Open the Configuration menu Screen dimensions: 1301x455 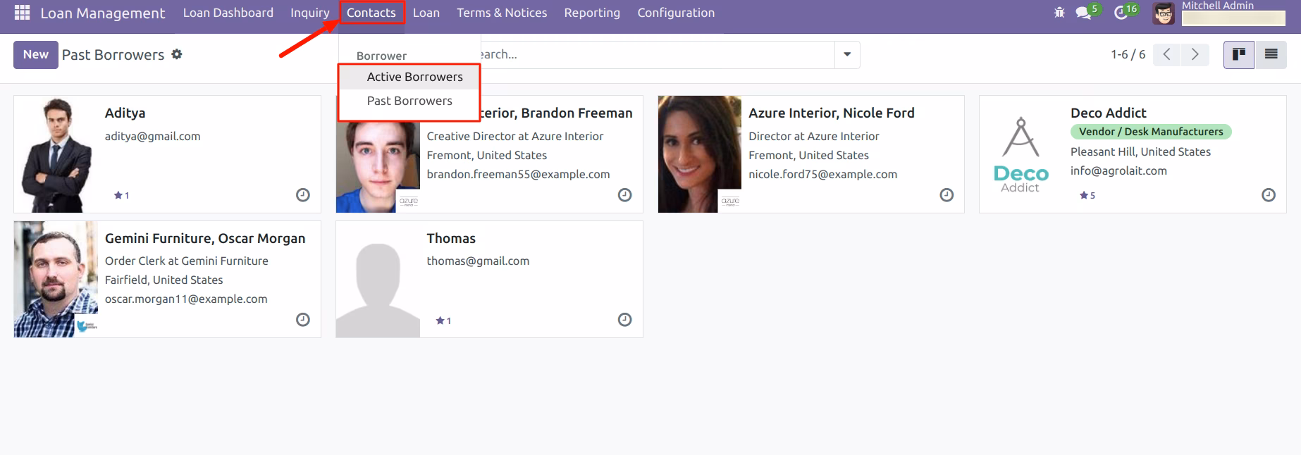676,13
